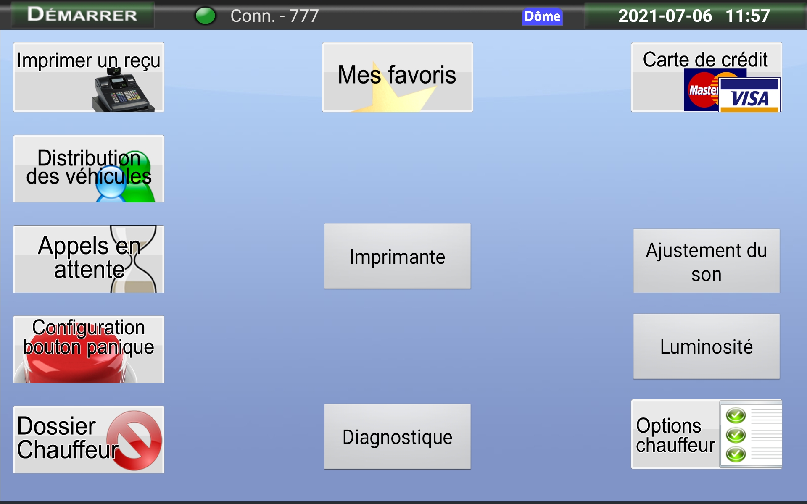Click the Conn. - 777 status label
Screen dimensions: 807x504
pyautogui.click(x=274, y=16)
